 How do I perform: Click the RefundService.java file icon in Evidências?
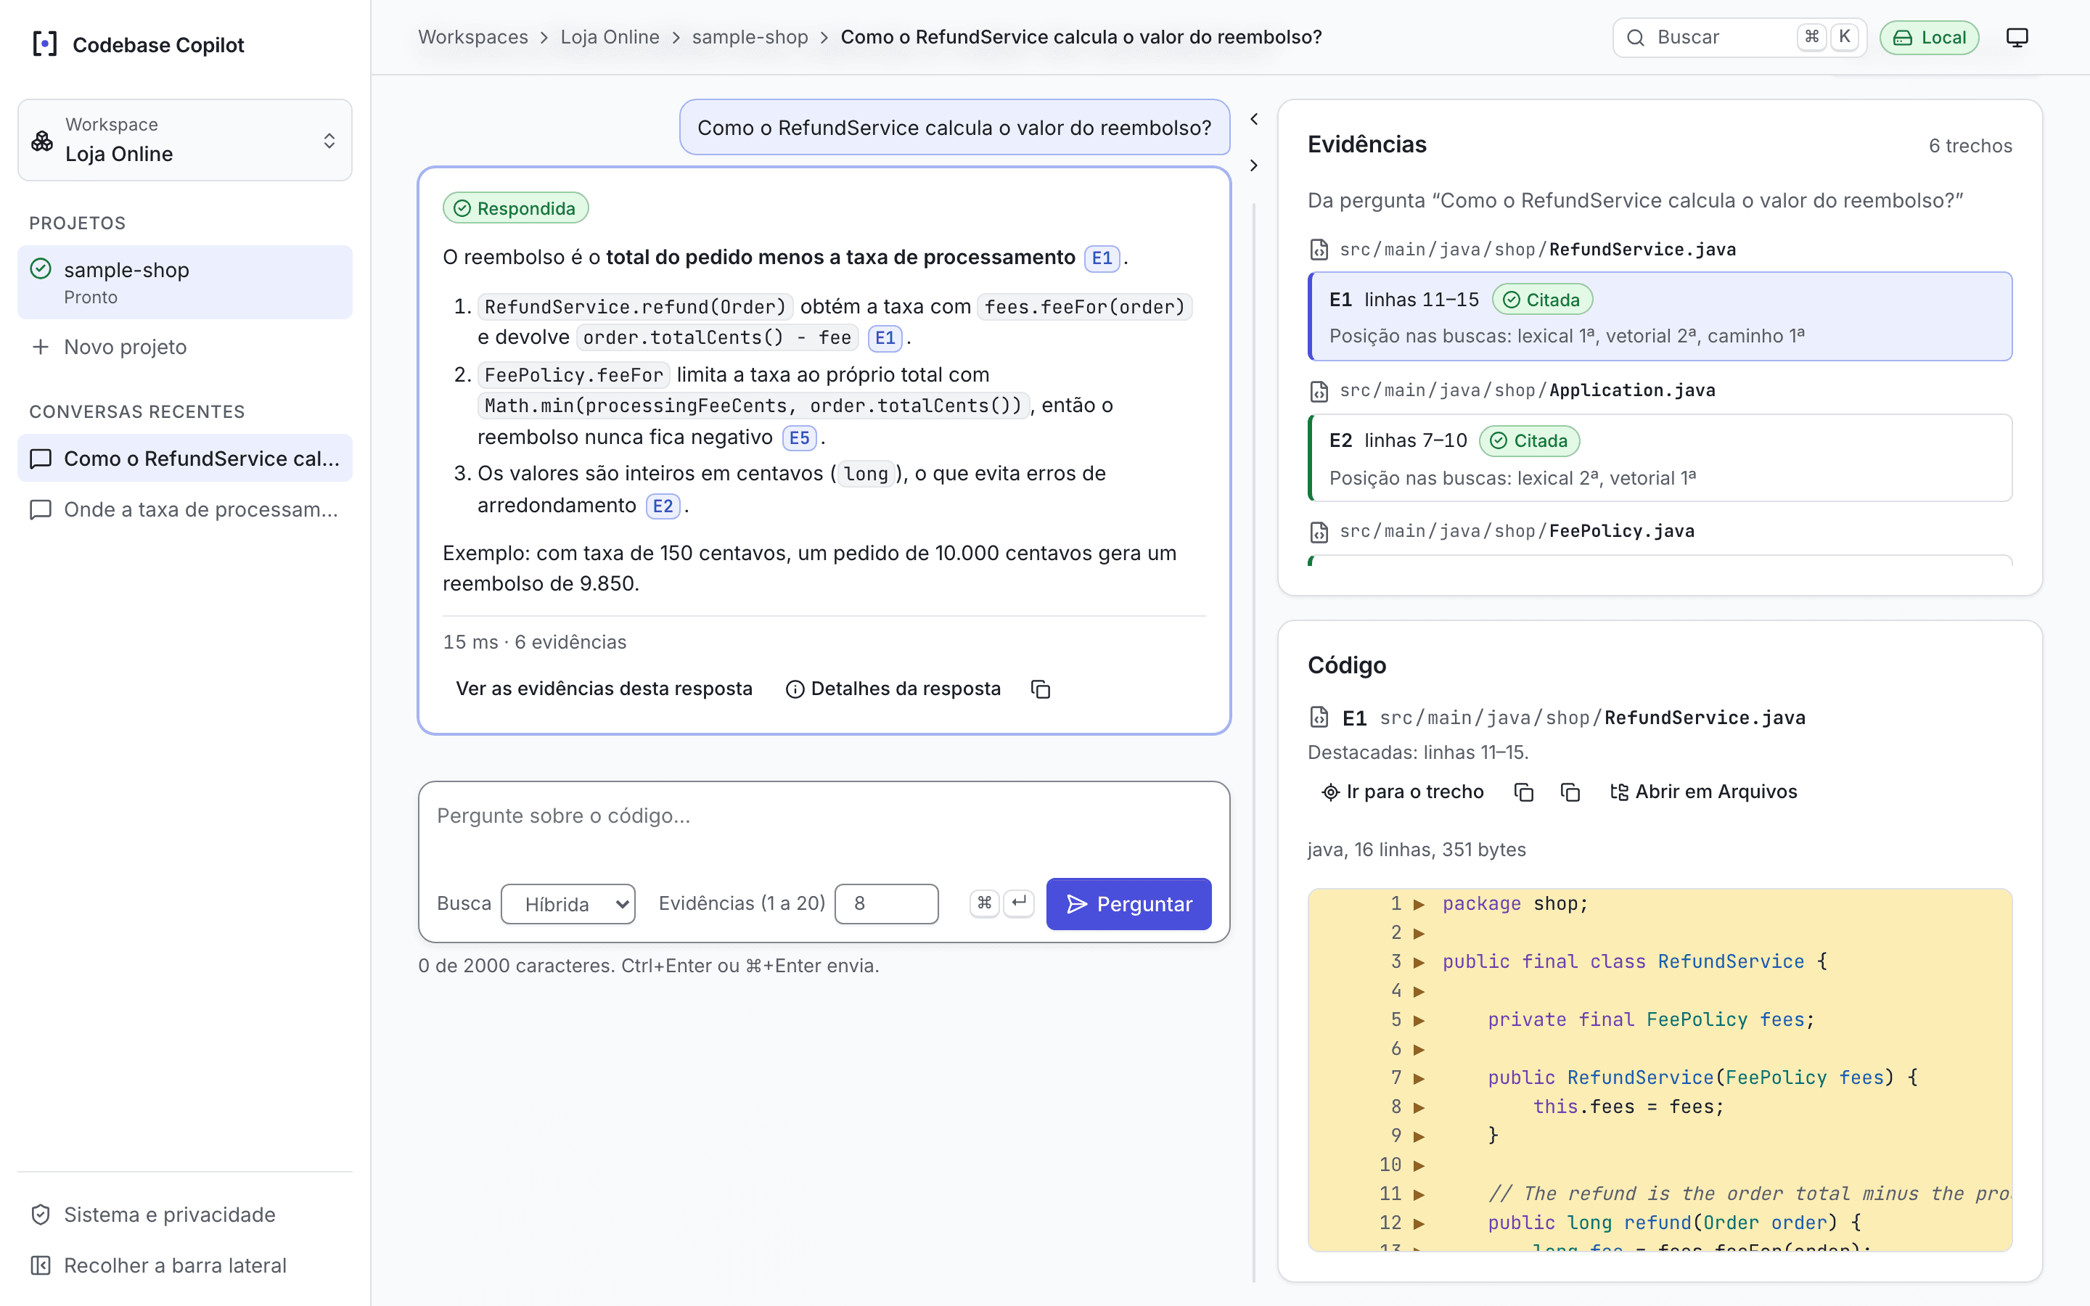[1319, 250]
